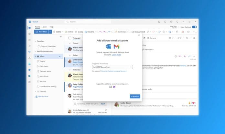The width and height of the screenshot is (225, 134).
Task: Collapse the Favorites folder group
Action: point(35,42)
